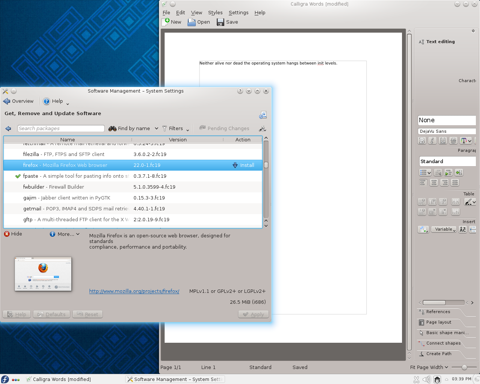This screenshot has height=384, width=480.
Task: Open the Filters menu
Action: pyautogui.click(x=176, y=129)
